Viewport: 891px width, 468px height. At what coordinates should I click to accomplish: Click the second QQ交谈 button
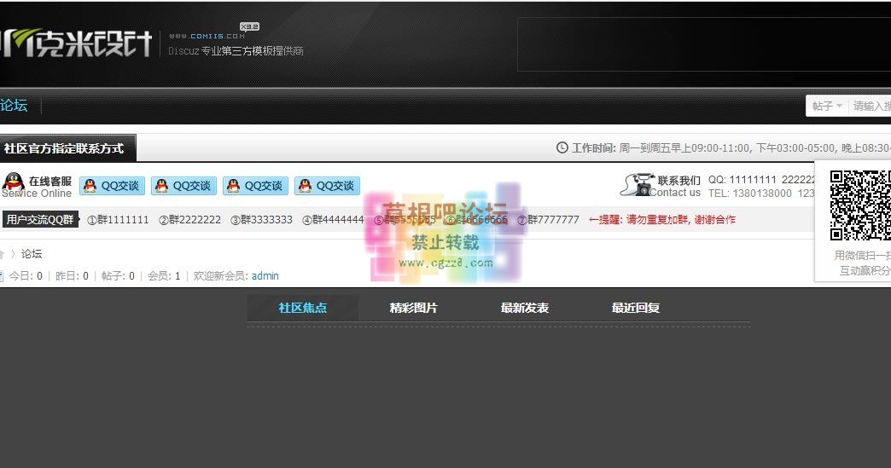[x=184, y=186]
